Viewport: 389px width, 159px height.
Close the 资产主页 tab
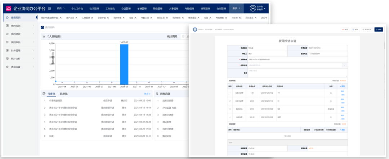(77, 18)
